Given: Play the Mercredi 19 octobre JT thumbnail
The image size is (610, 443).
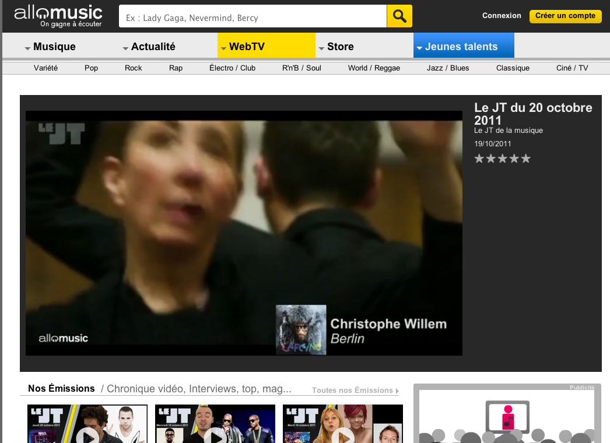Looking at the screenshot, I should [x=215, y=424].
